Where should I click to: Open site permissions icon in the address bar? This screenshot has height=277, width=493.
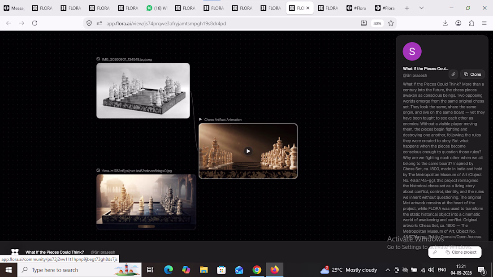pos(99,23)
